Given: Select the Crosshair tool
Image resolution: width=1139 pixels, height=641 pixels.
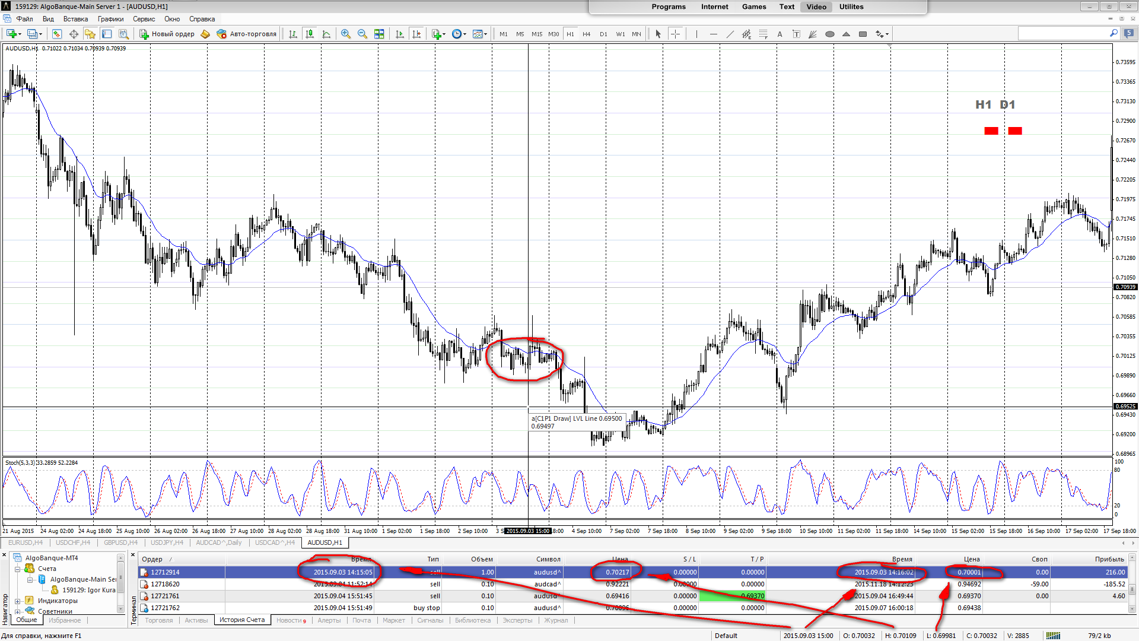Looking at the screenshot, I should (x=675, y=34).
